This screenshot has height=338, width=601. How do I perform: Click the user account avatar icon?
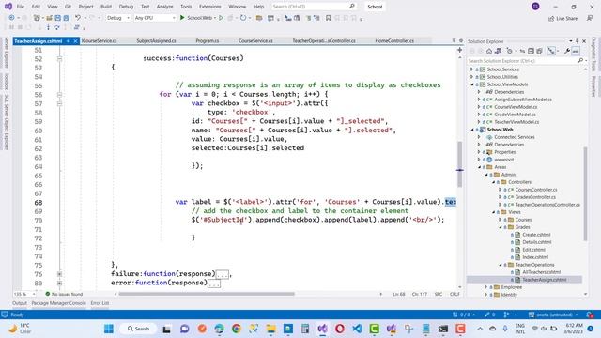(x=535, y=7)
